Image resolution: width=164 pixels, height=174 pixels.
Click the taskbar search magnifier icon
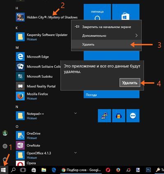(x=13, y=170)
